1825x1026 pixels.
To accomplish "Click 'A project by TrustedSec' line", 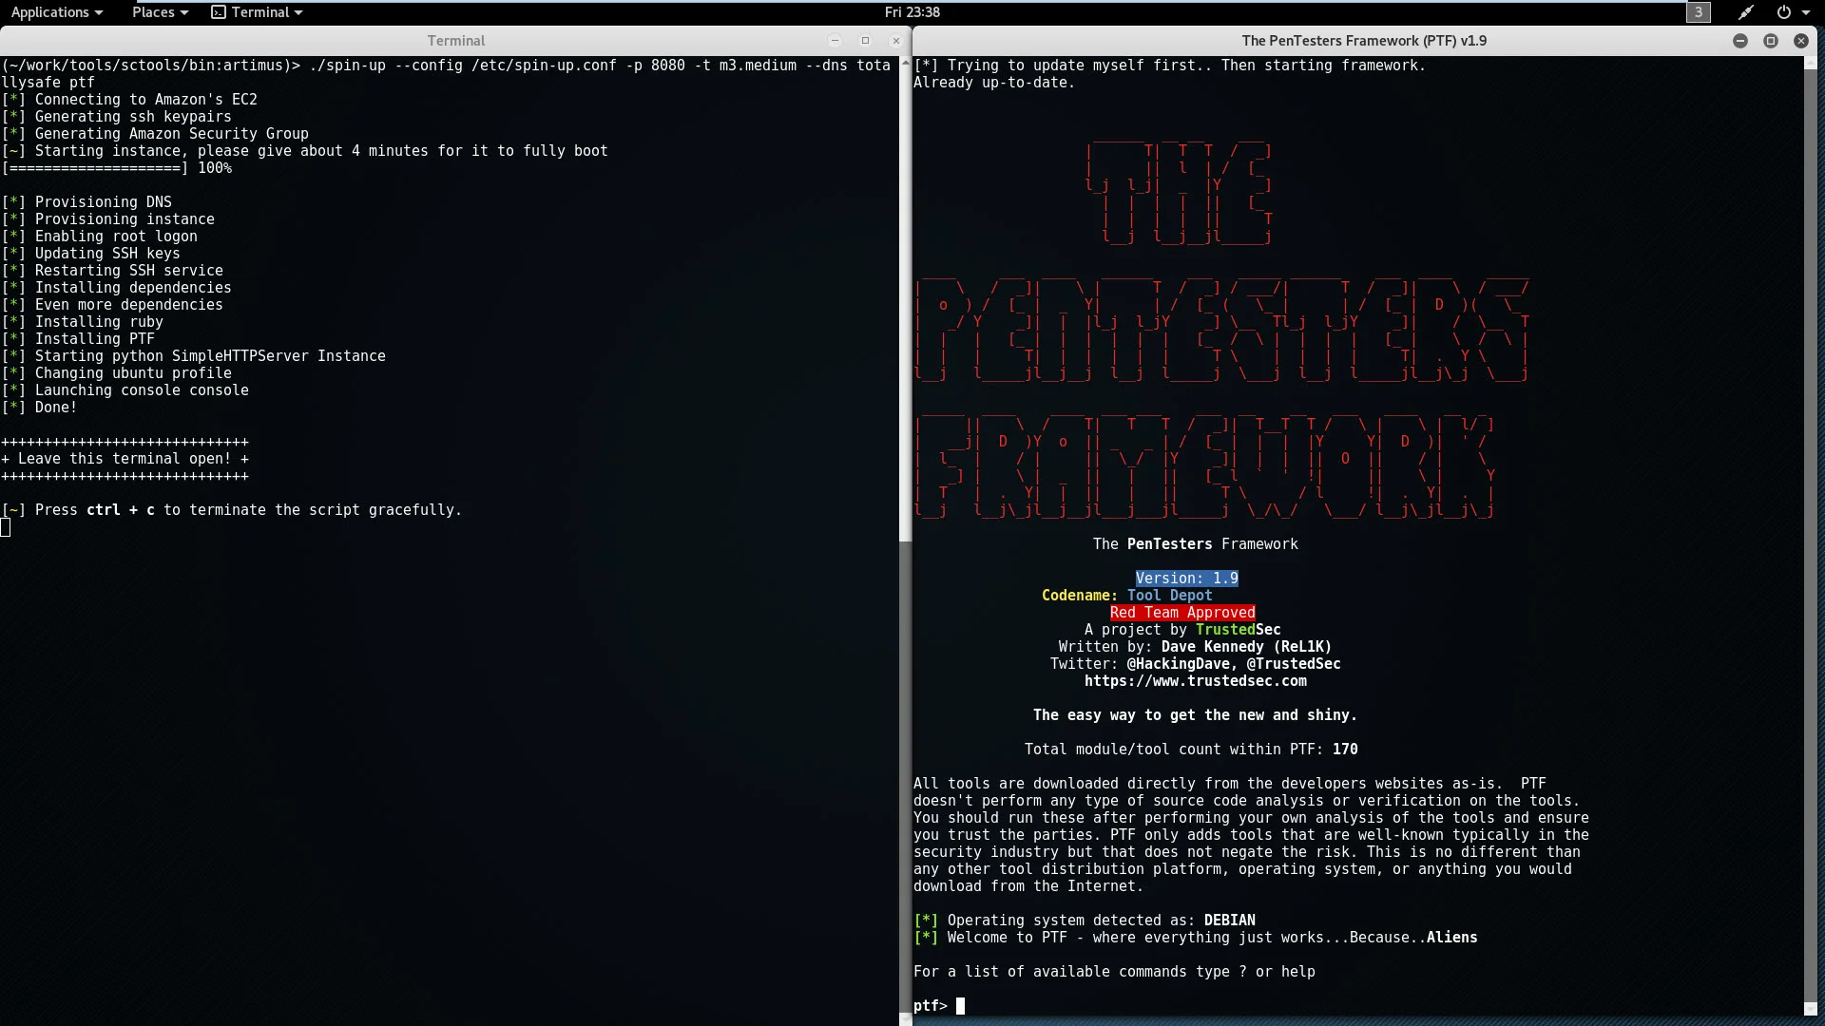I will click(x=1182, y=630).
